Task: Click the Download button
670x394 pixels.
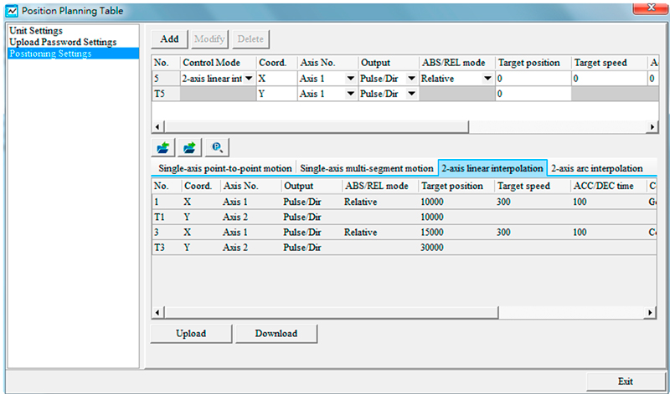Action: (x=276, y=333)
